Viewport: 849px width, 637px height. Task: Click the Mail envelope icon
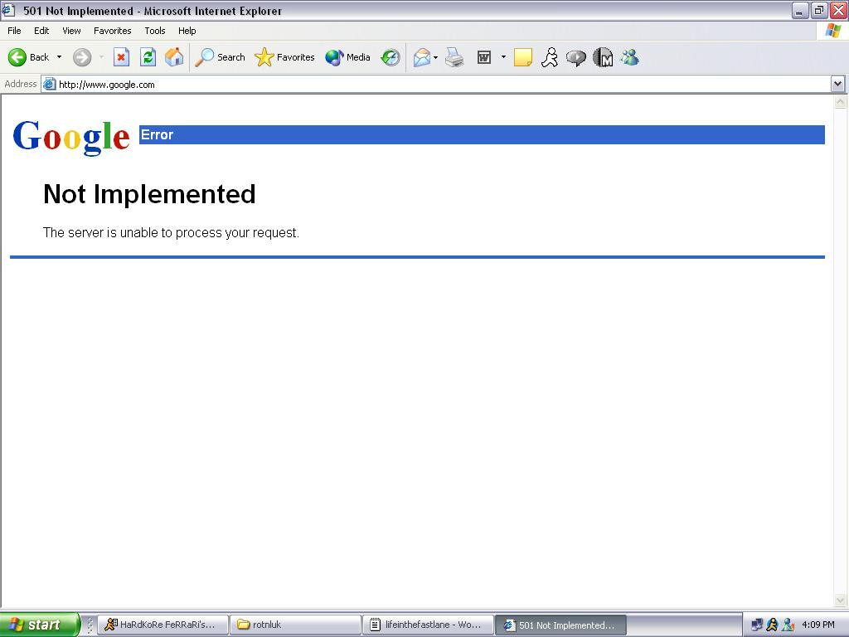pos(422,57)
